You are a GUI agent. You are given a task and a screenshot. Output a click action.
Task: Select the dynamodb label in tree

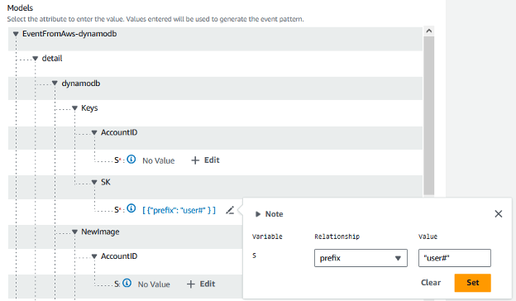click(81, 84)
